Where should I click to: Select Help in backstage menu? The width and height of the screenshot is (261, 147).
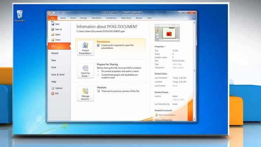point(53,82)
